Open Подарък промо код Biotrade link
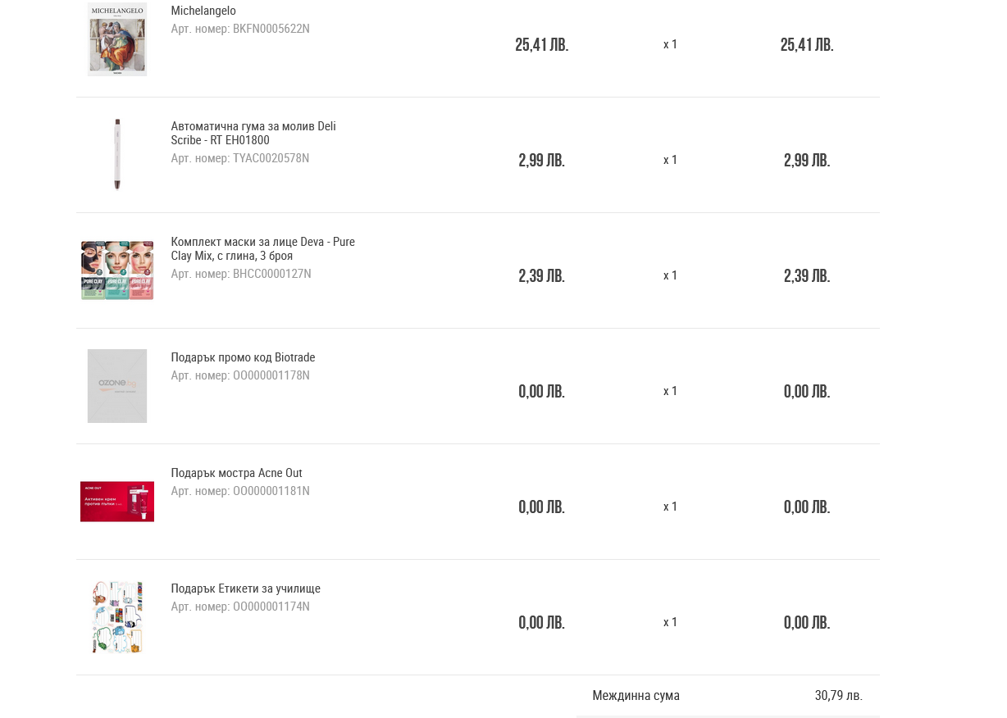This screenshot has width=1007, height=718. pyautogui.click(x=243, y=357)
